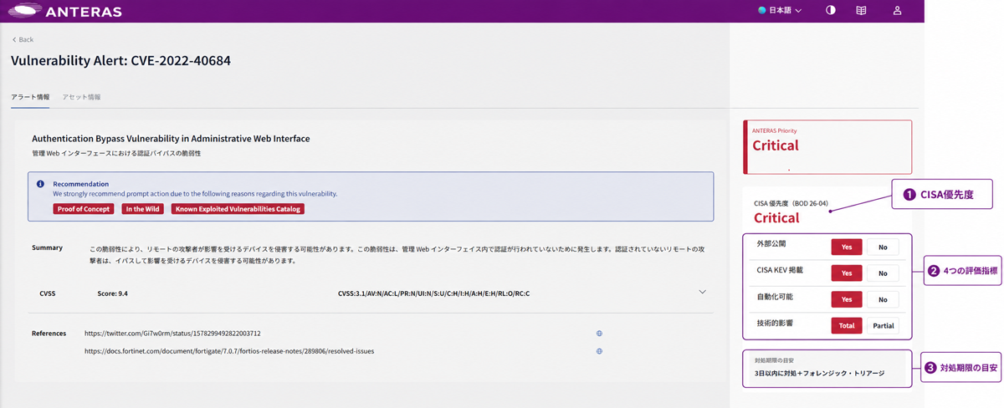Image resolution: width=1004 pixels, height=408 pixels.
Task: Set 自動化可能 to No
Action: (883, 299)
